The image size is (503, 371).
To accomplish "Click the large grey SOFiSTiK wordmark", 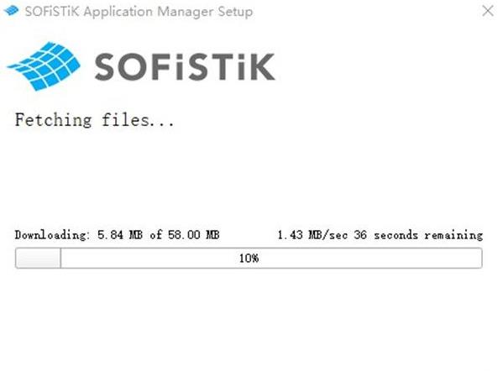I will click(185, 66).
